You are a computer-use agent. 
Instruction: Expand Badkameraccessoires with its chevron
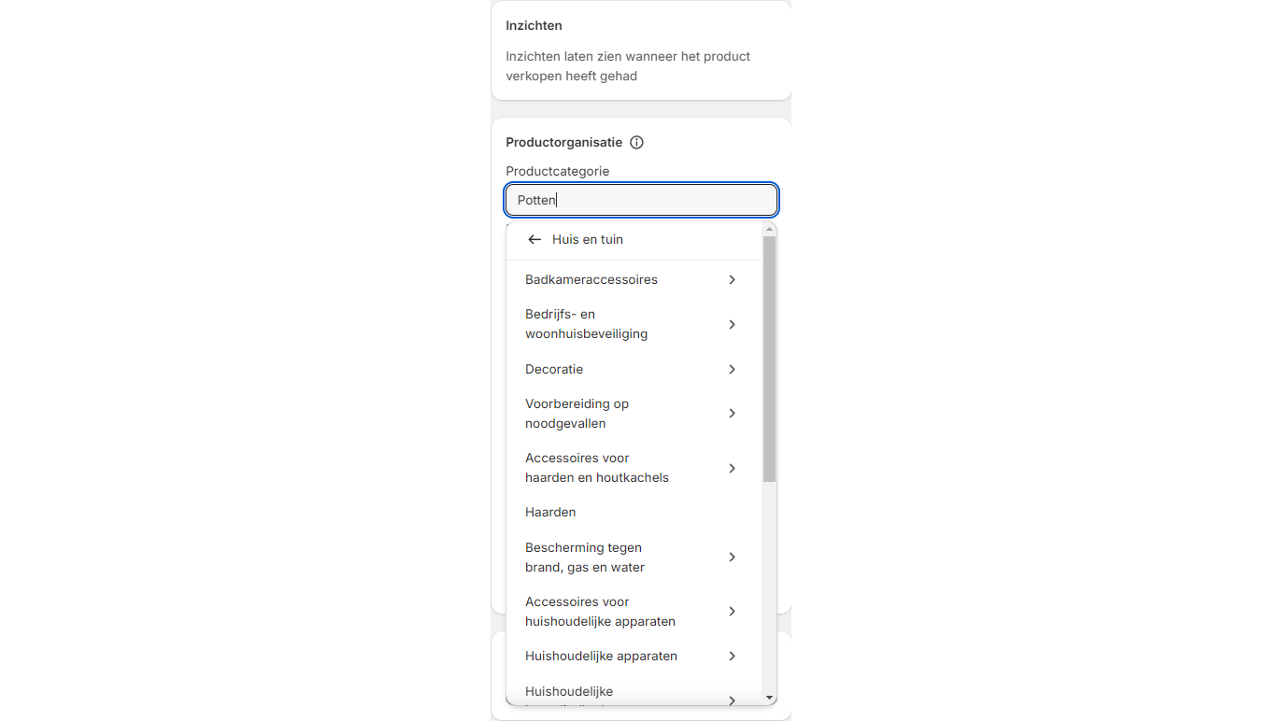pyautogui.click(x=732, y=279)
